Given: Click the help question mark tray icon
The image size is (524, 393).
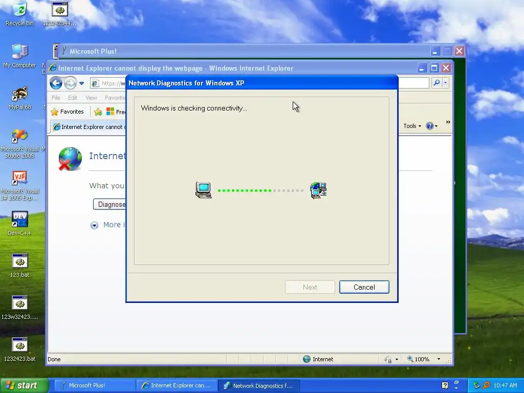Looking at the screenshot, I should point(445,385).
